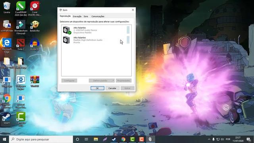Switch to the Sons tab

(86, 16)
